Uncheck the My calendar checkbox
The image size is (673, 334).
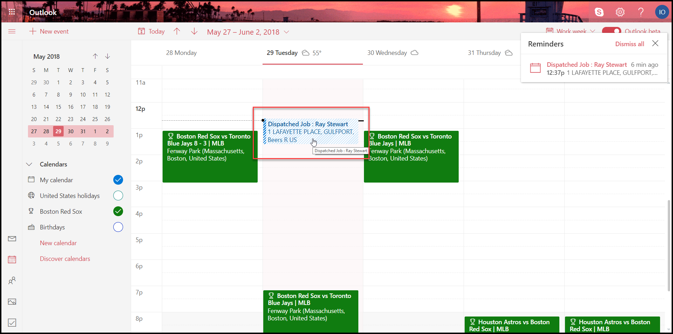[118, 180]
